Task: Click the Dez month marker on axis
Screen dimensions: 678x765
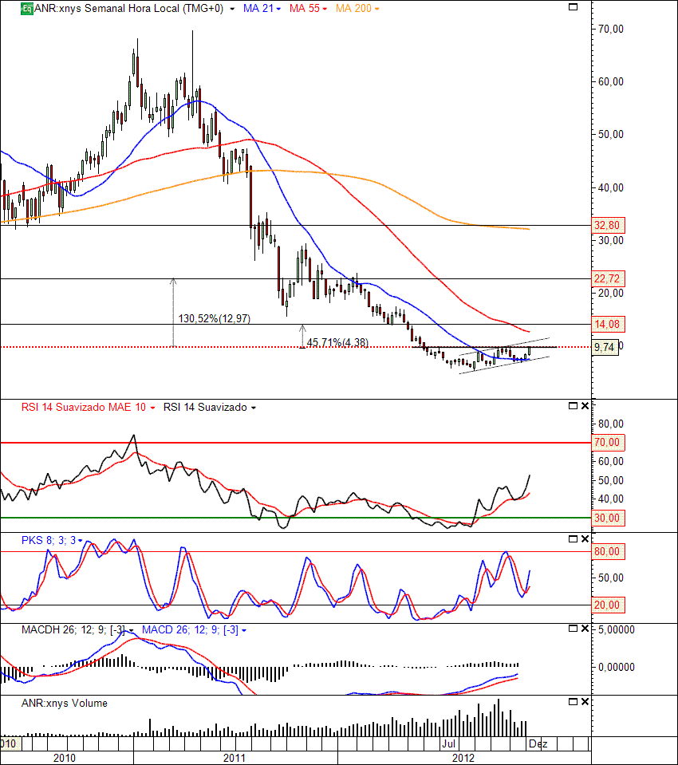Action: tap(538, 744)
